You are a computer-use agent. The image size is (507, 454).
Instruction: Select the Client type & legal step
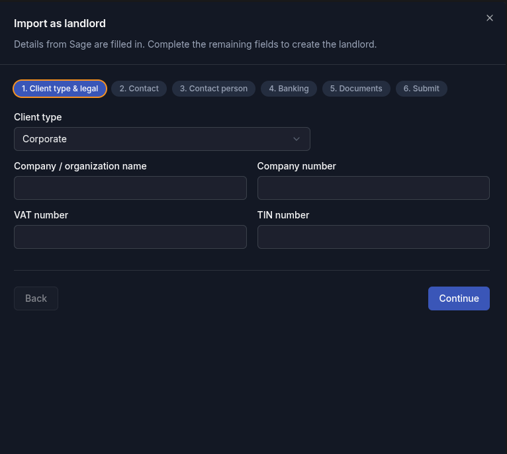coord(60,89)
